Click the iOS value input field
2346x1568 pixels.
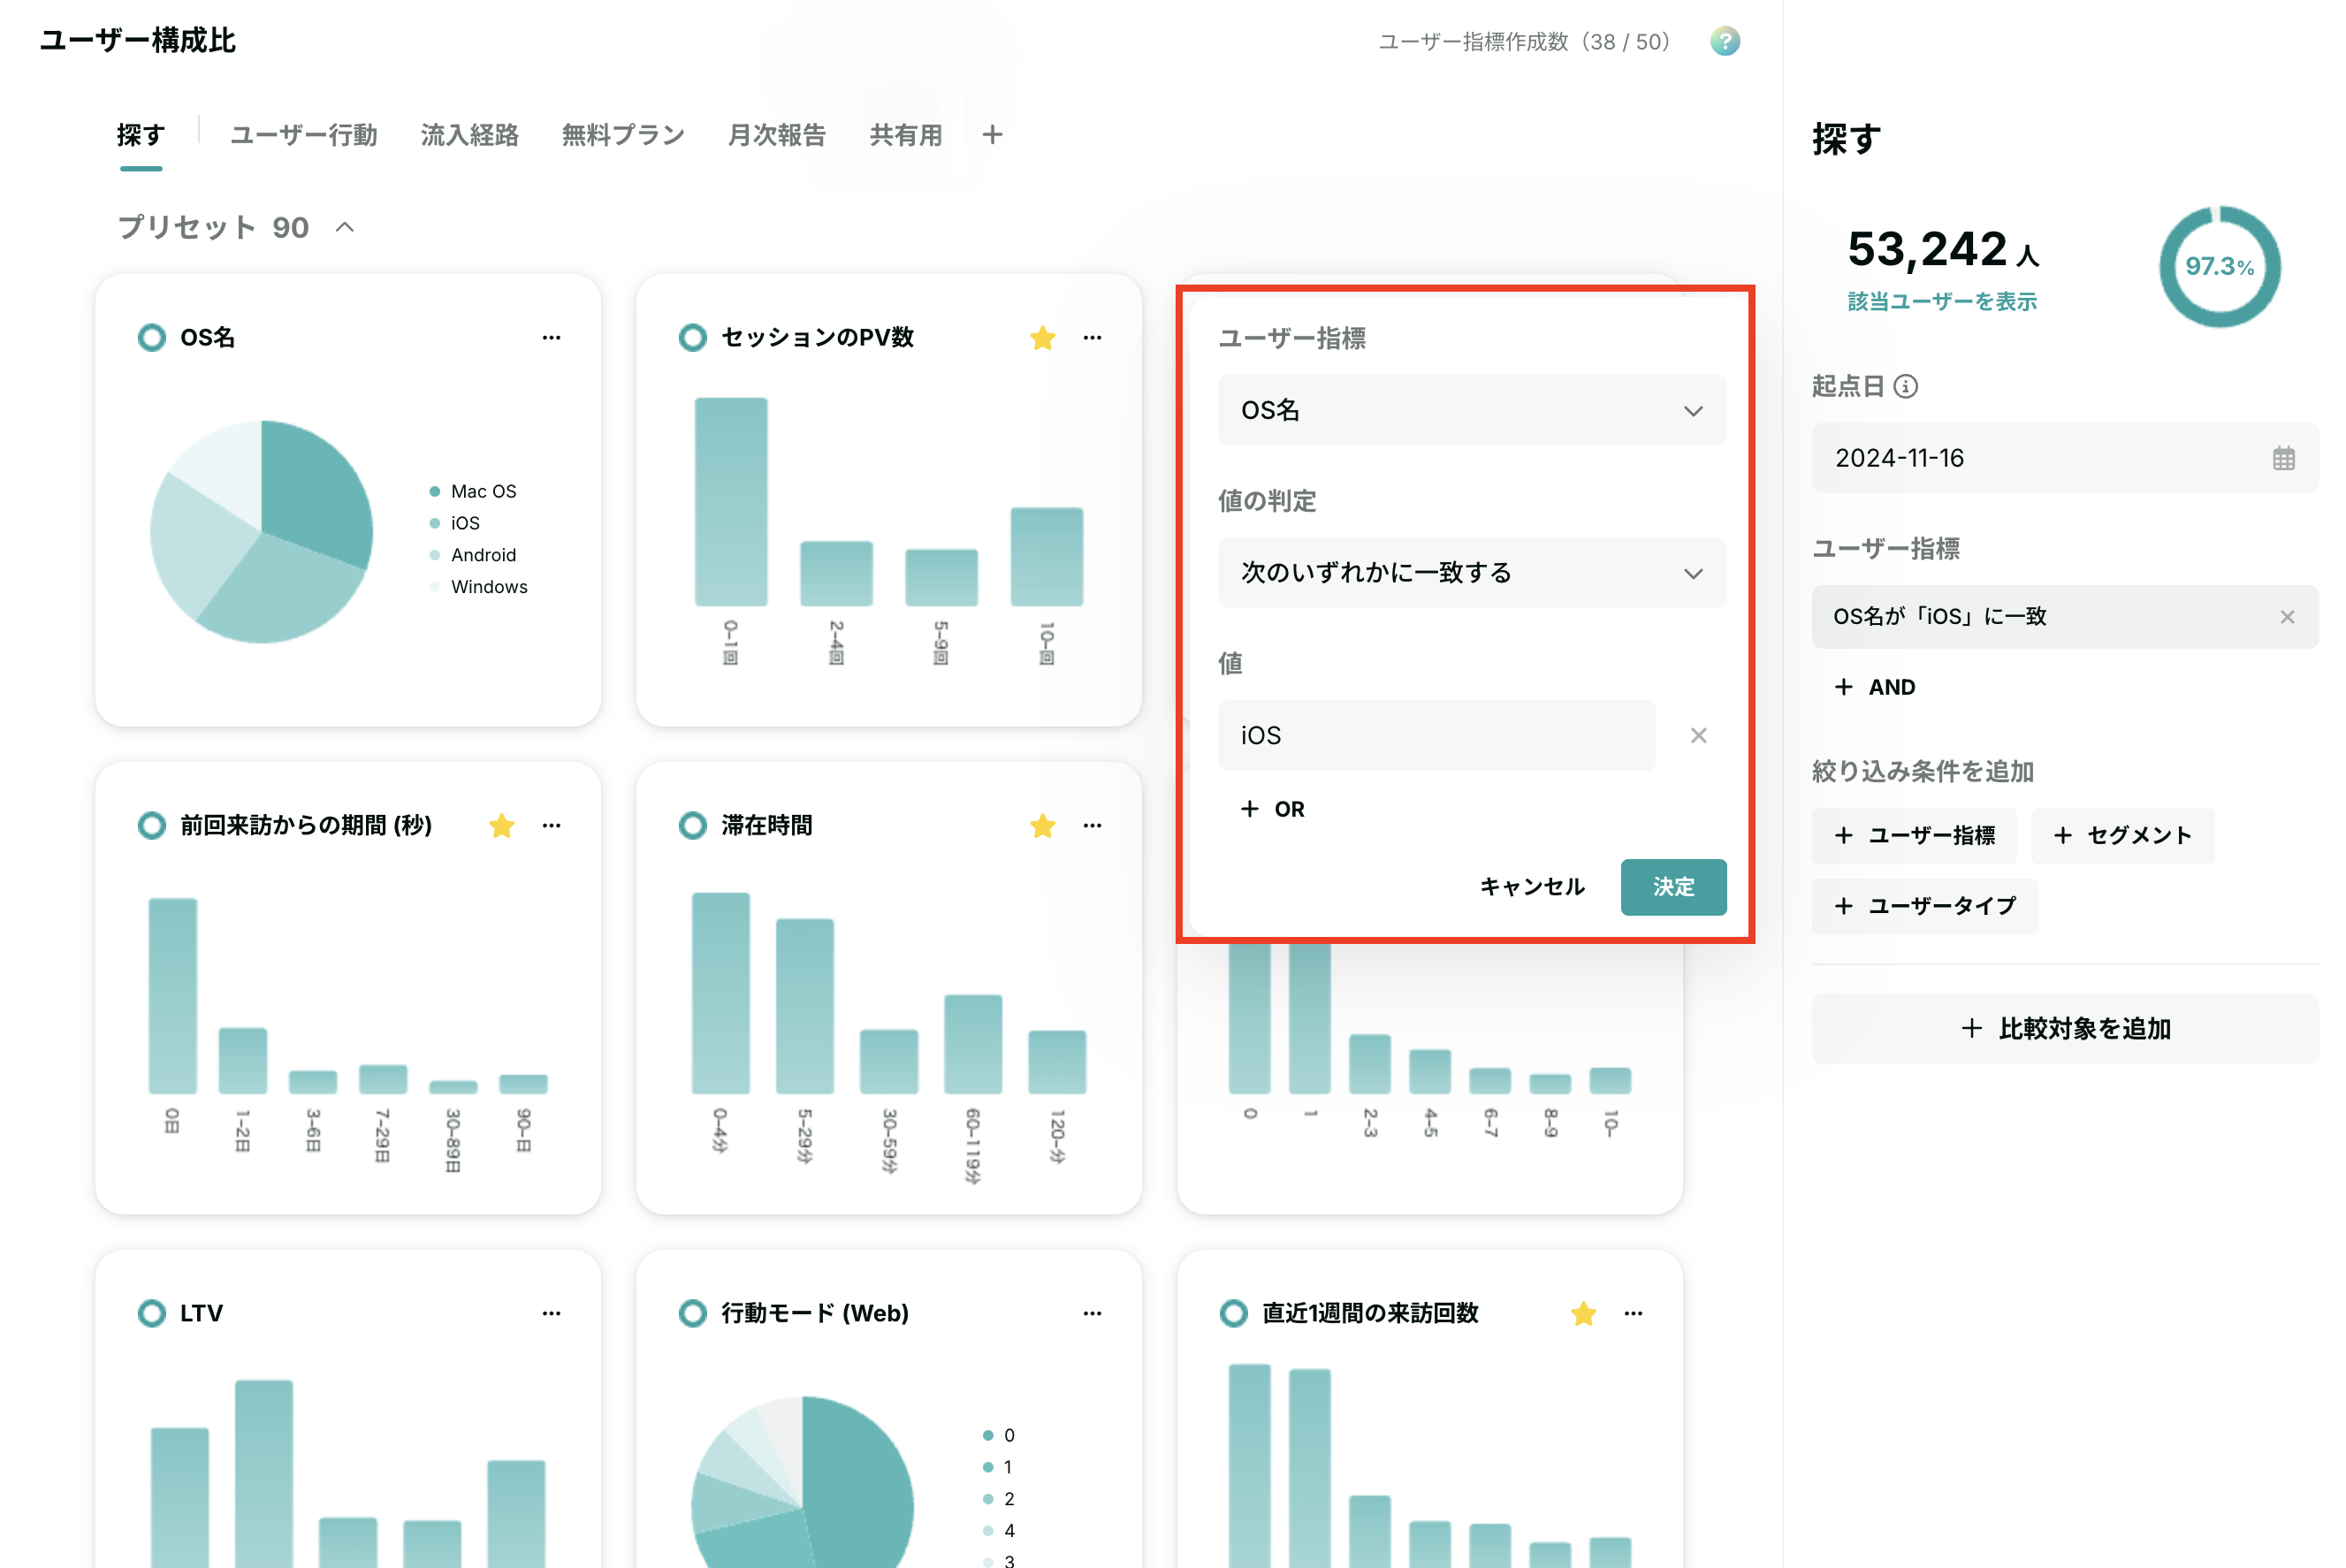tap(1436, 736)
